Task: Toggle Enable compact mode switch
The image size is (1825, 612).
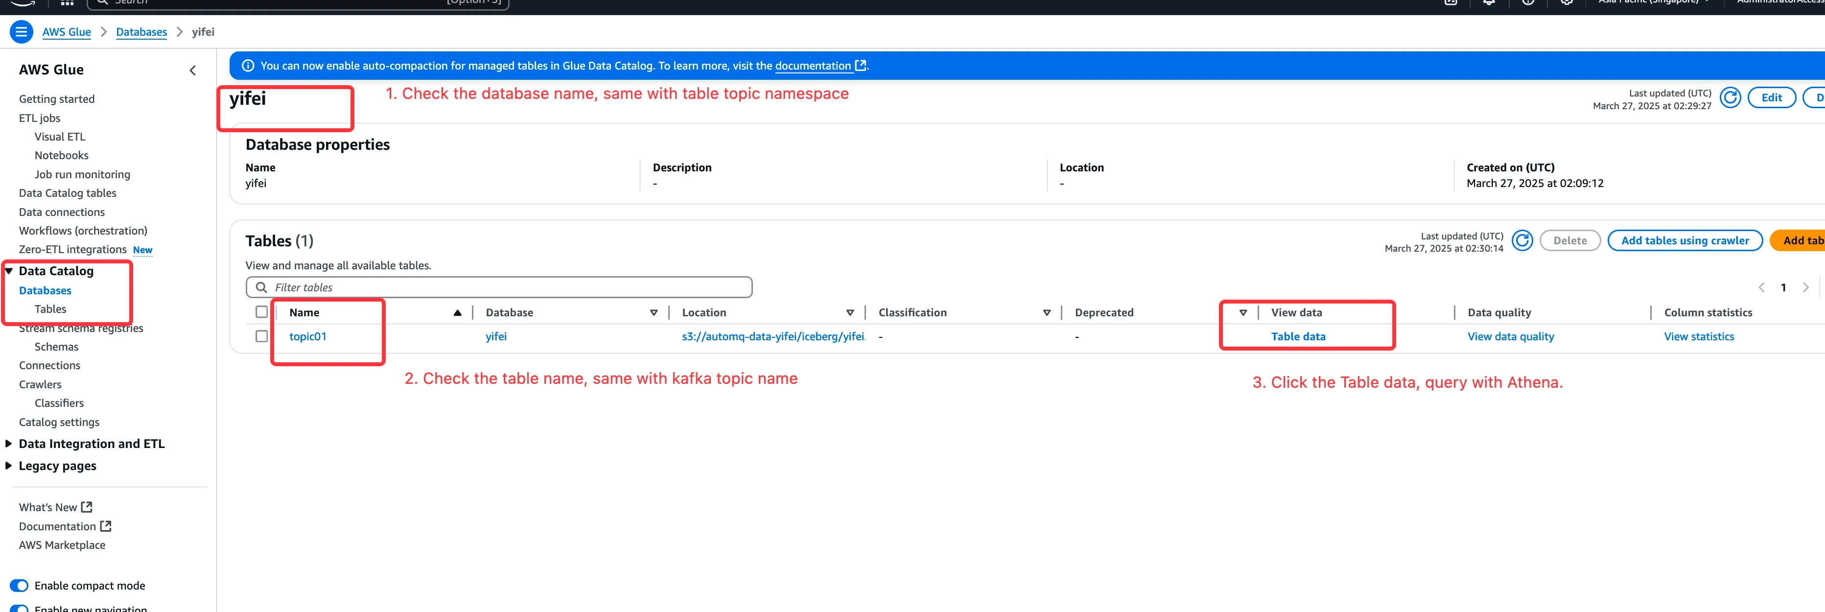Action: coord(19,586)
